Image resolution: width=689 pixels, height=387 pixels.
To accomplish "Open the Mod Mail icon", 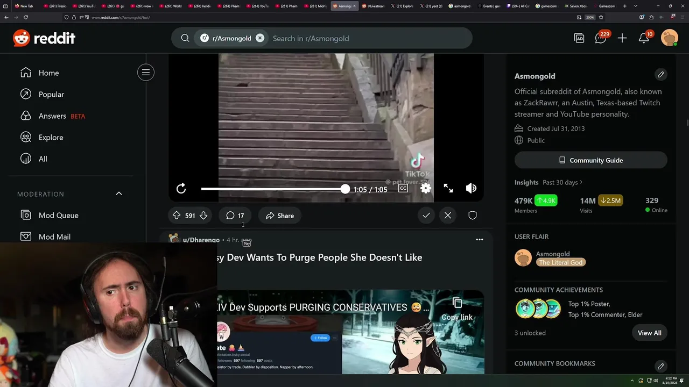I will coord(26,236).
